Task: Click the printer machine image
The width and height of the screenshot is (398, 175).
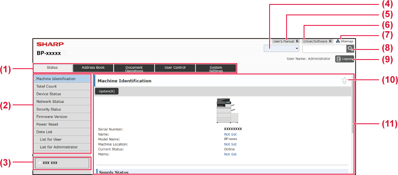Action: [227, 111]
